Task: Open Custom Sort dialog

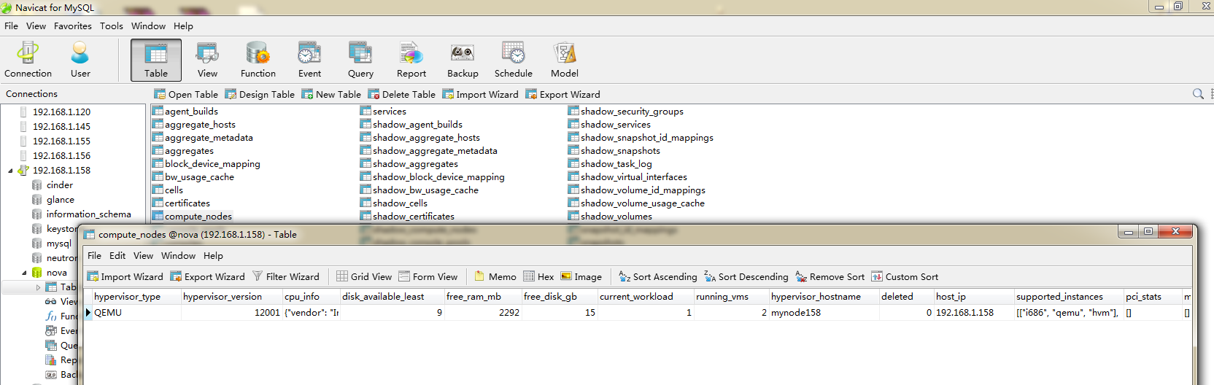Action: [x=905, y=276]
